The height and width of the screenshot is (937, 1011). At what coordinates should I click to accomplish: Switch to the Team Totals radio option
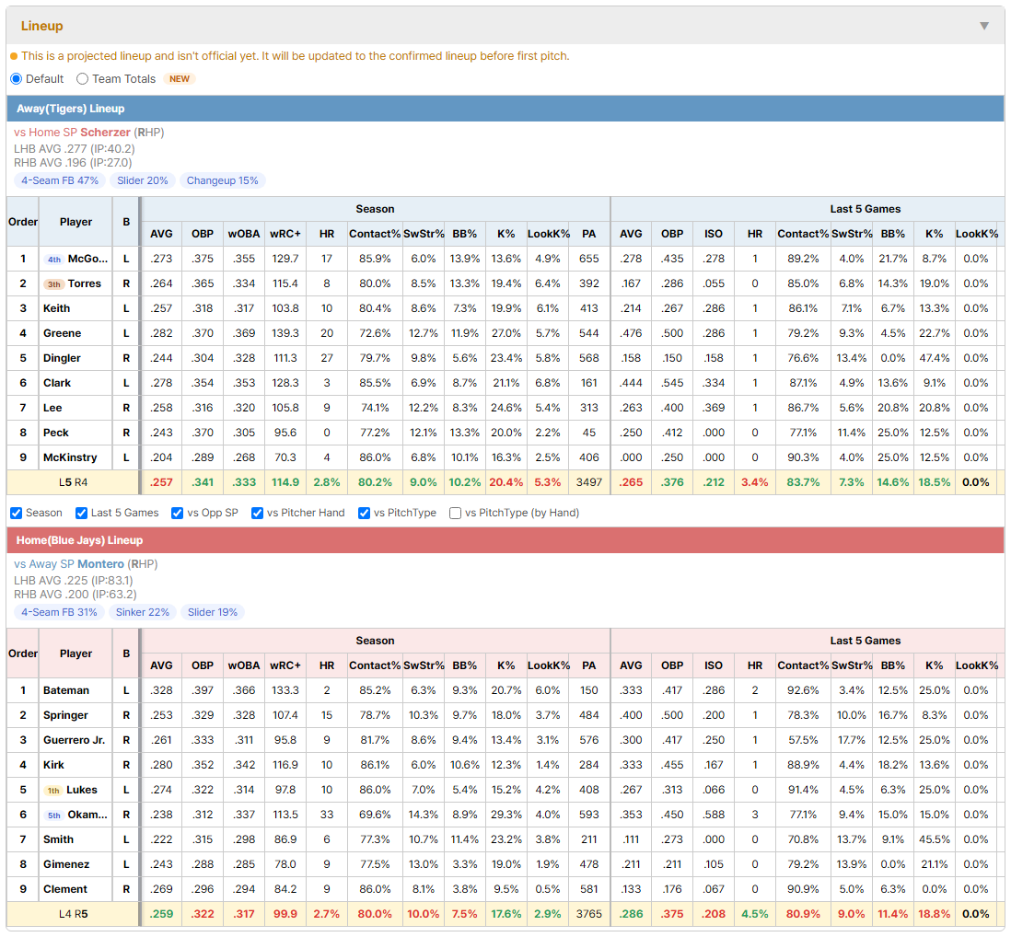point(82,78)
